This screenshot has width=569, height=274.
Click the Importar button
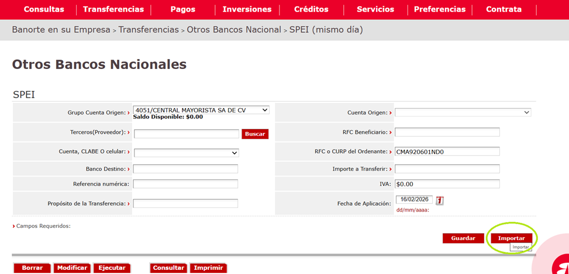(511, 238)
